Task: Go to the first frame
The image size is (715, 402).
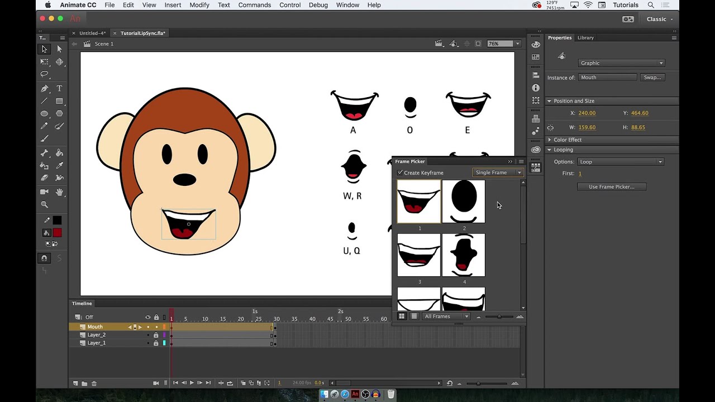Action: (x=175, y=383)
